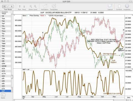Select UPS in the symbol list
The image size is (133, 101).
coord(6,78)
